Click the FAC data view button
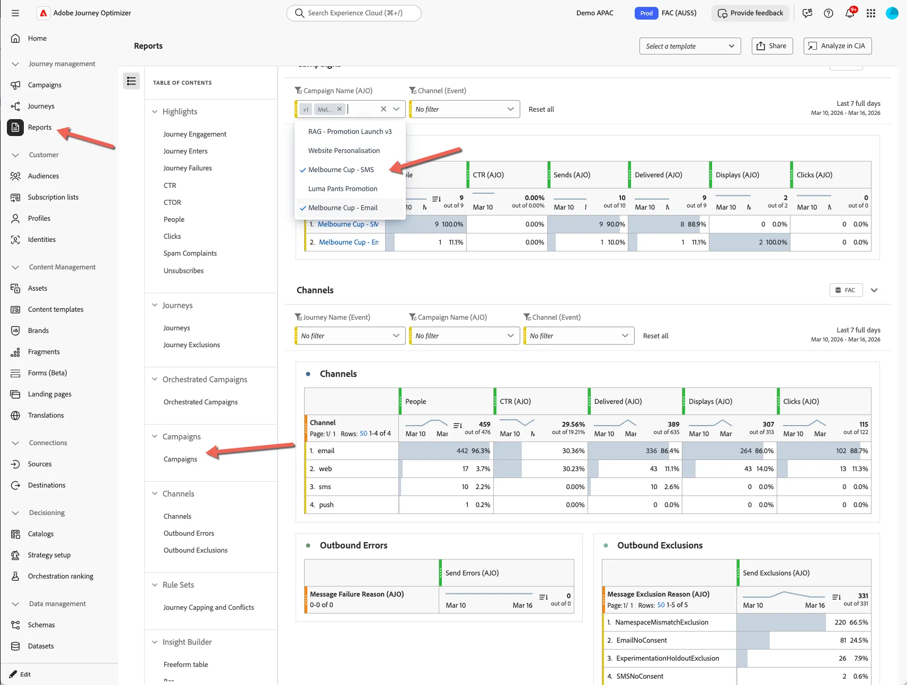This screenshot has height=685, width=907. coord(846,290)
